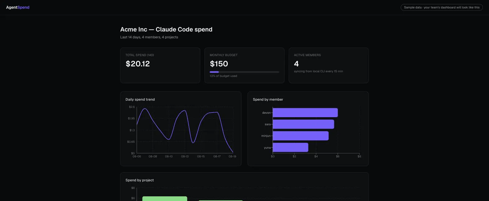Viewport: 489px width, 201px height.
Task: Click sara's spend bar
Action: 303,124
